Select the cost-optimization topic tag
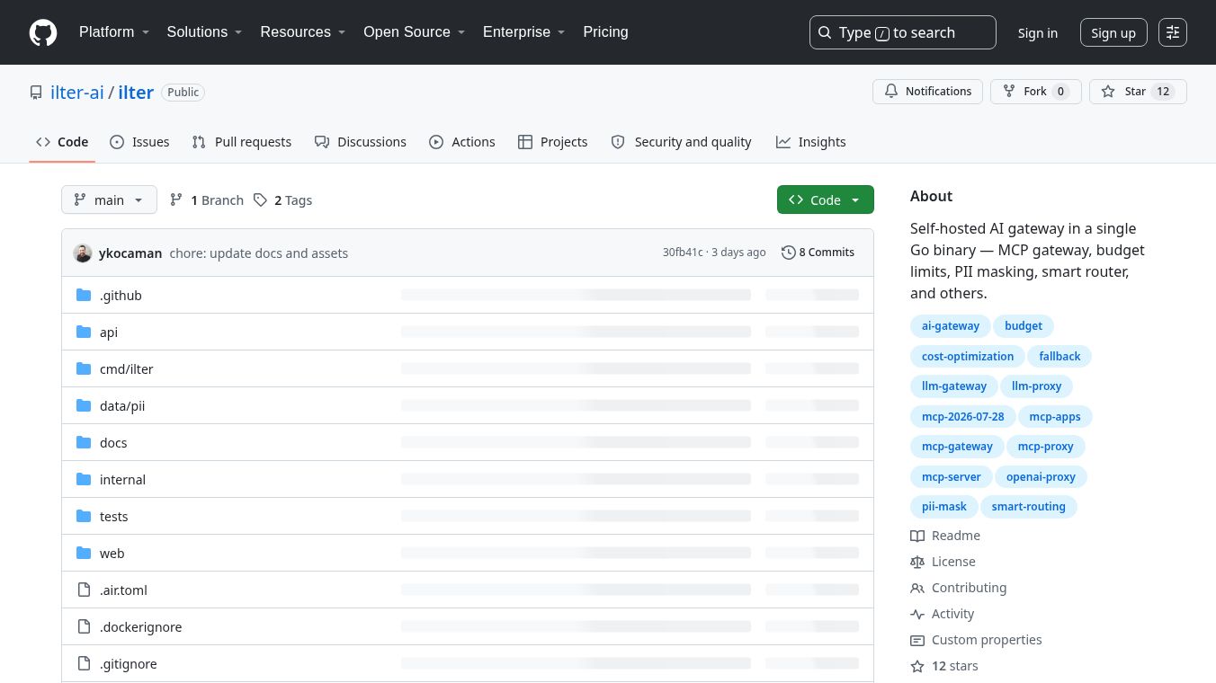The image size is (1216, 683). (x=968, y=357)
